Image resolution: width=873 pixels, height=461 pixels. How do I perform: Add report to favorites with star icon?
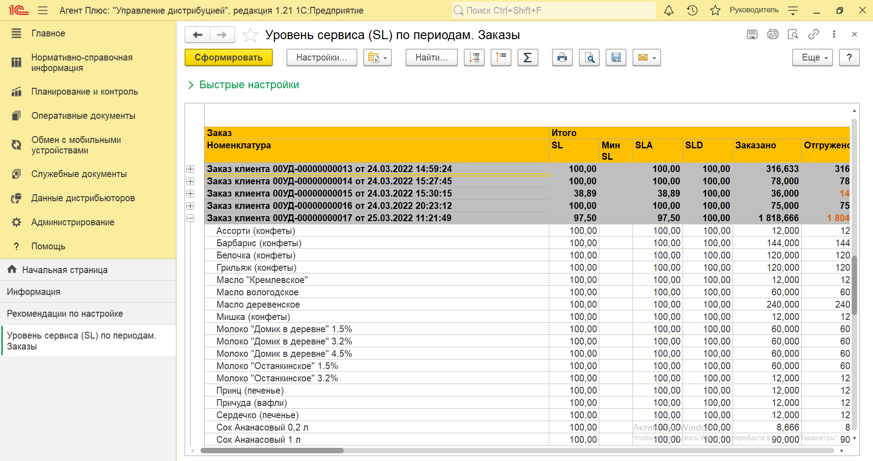pos(250,35)
